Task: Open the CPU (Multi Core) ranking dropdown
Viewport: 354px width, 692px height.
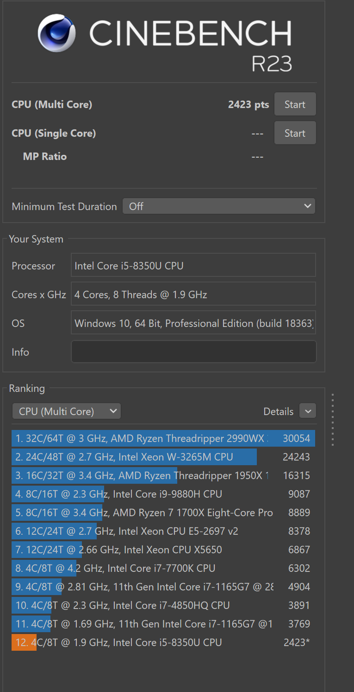Action: click(66, 411)
